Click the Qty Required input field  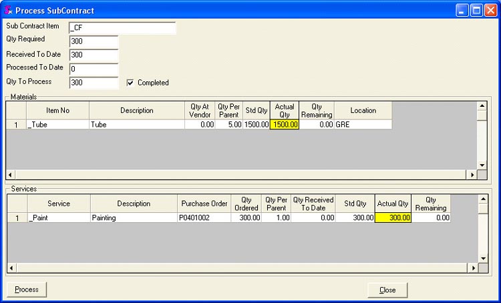(x=94, y=41)
